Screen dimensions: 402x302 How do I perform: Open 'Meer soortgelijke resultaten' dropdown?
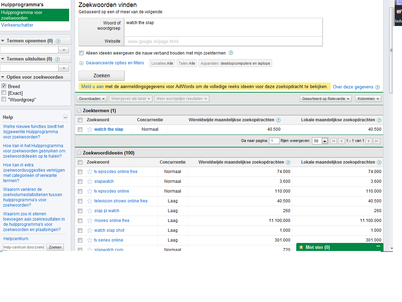pos(182,99)
